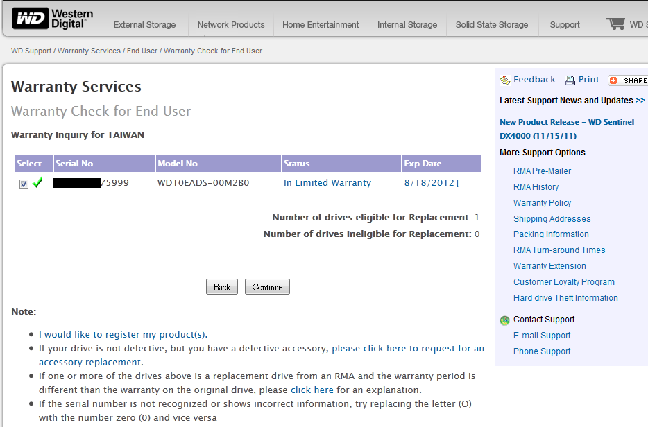Open the Network Products menu
Screen dimensions: 648x427
point(231,25)
